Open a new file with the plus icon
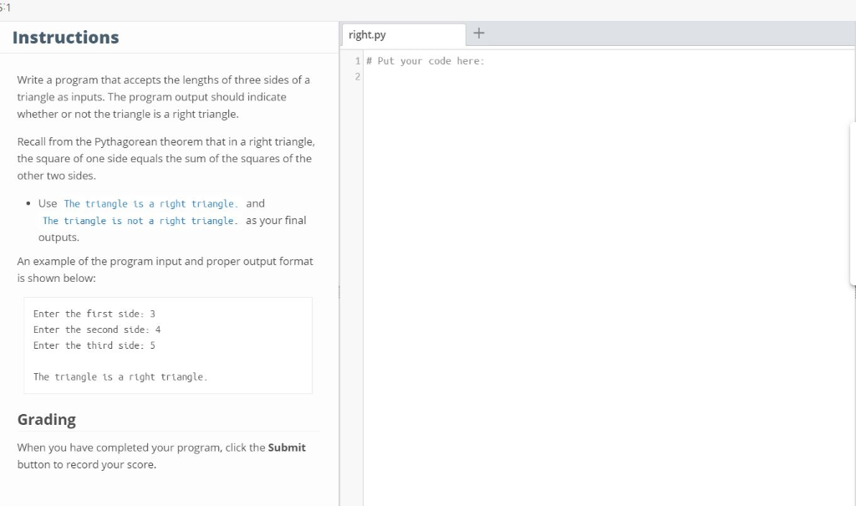The width and height of the screenshot is (856, 506). pyautogui.click(x=478, y=33)
